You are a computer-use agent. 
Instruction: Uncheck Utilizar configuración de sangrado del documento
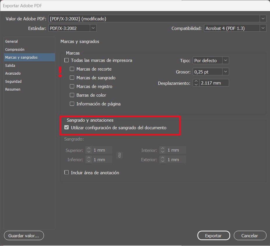(67, 128)
